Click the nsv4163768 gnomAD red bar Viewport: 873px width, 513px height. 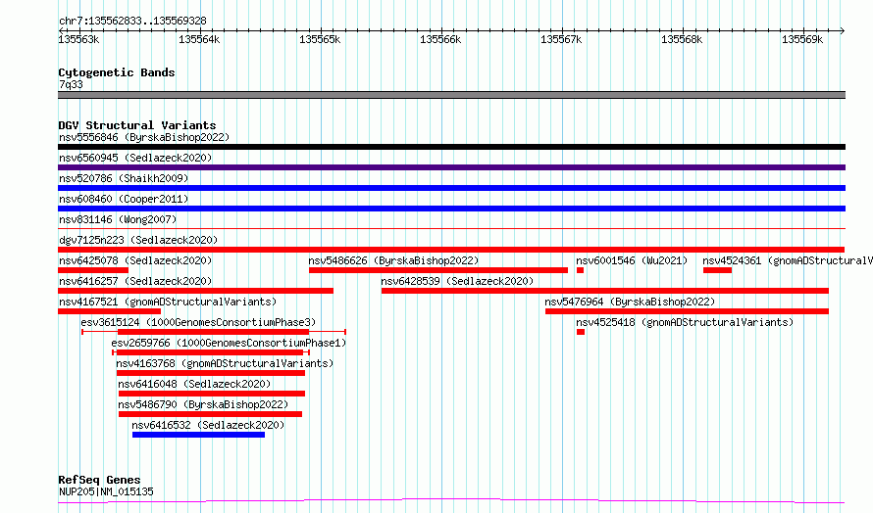211,373
